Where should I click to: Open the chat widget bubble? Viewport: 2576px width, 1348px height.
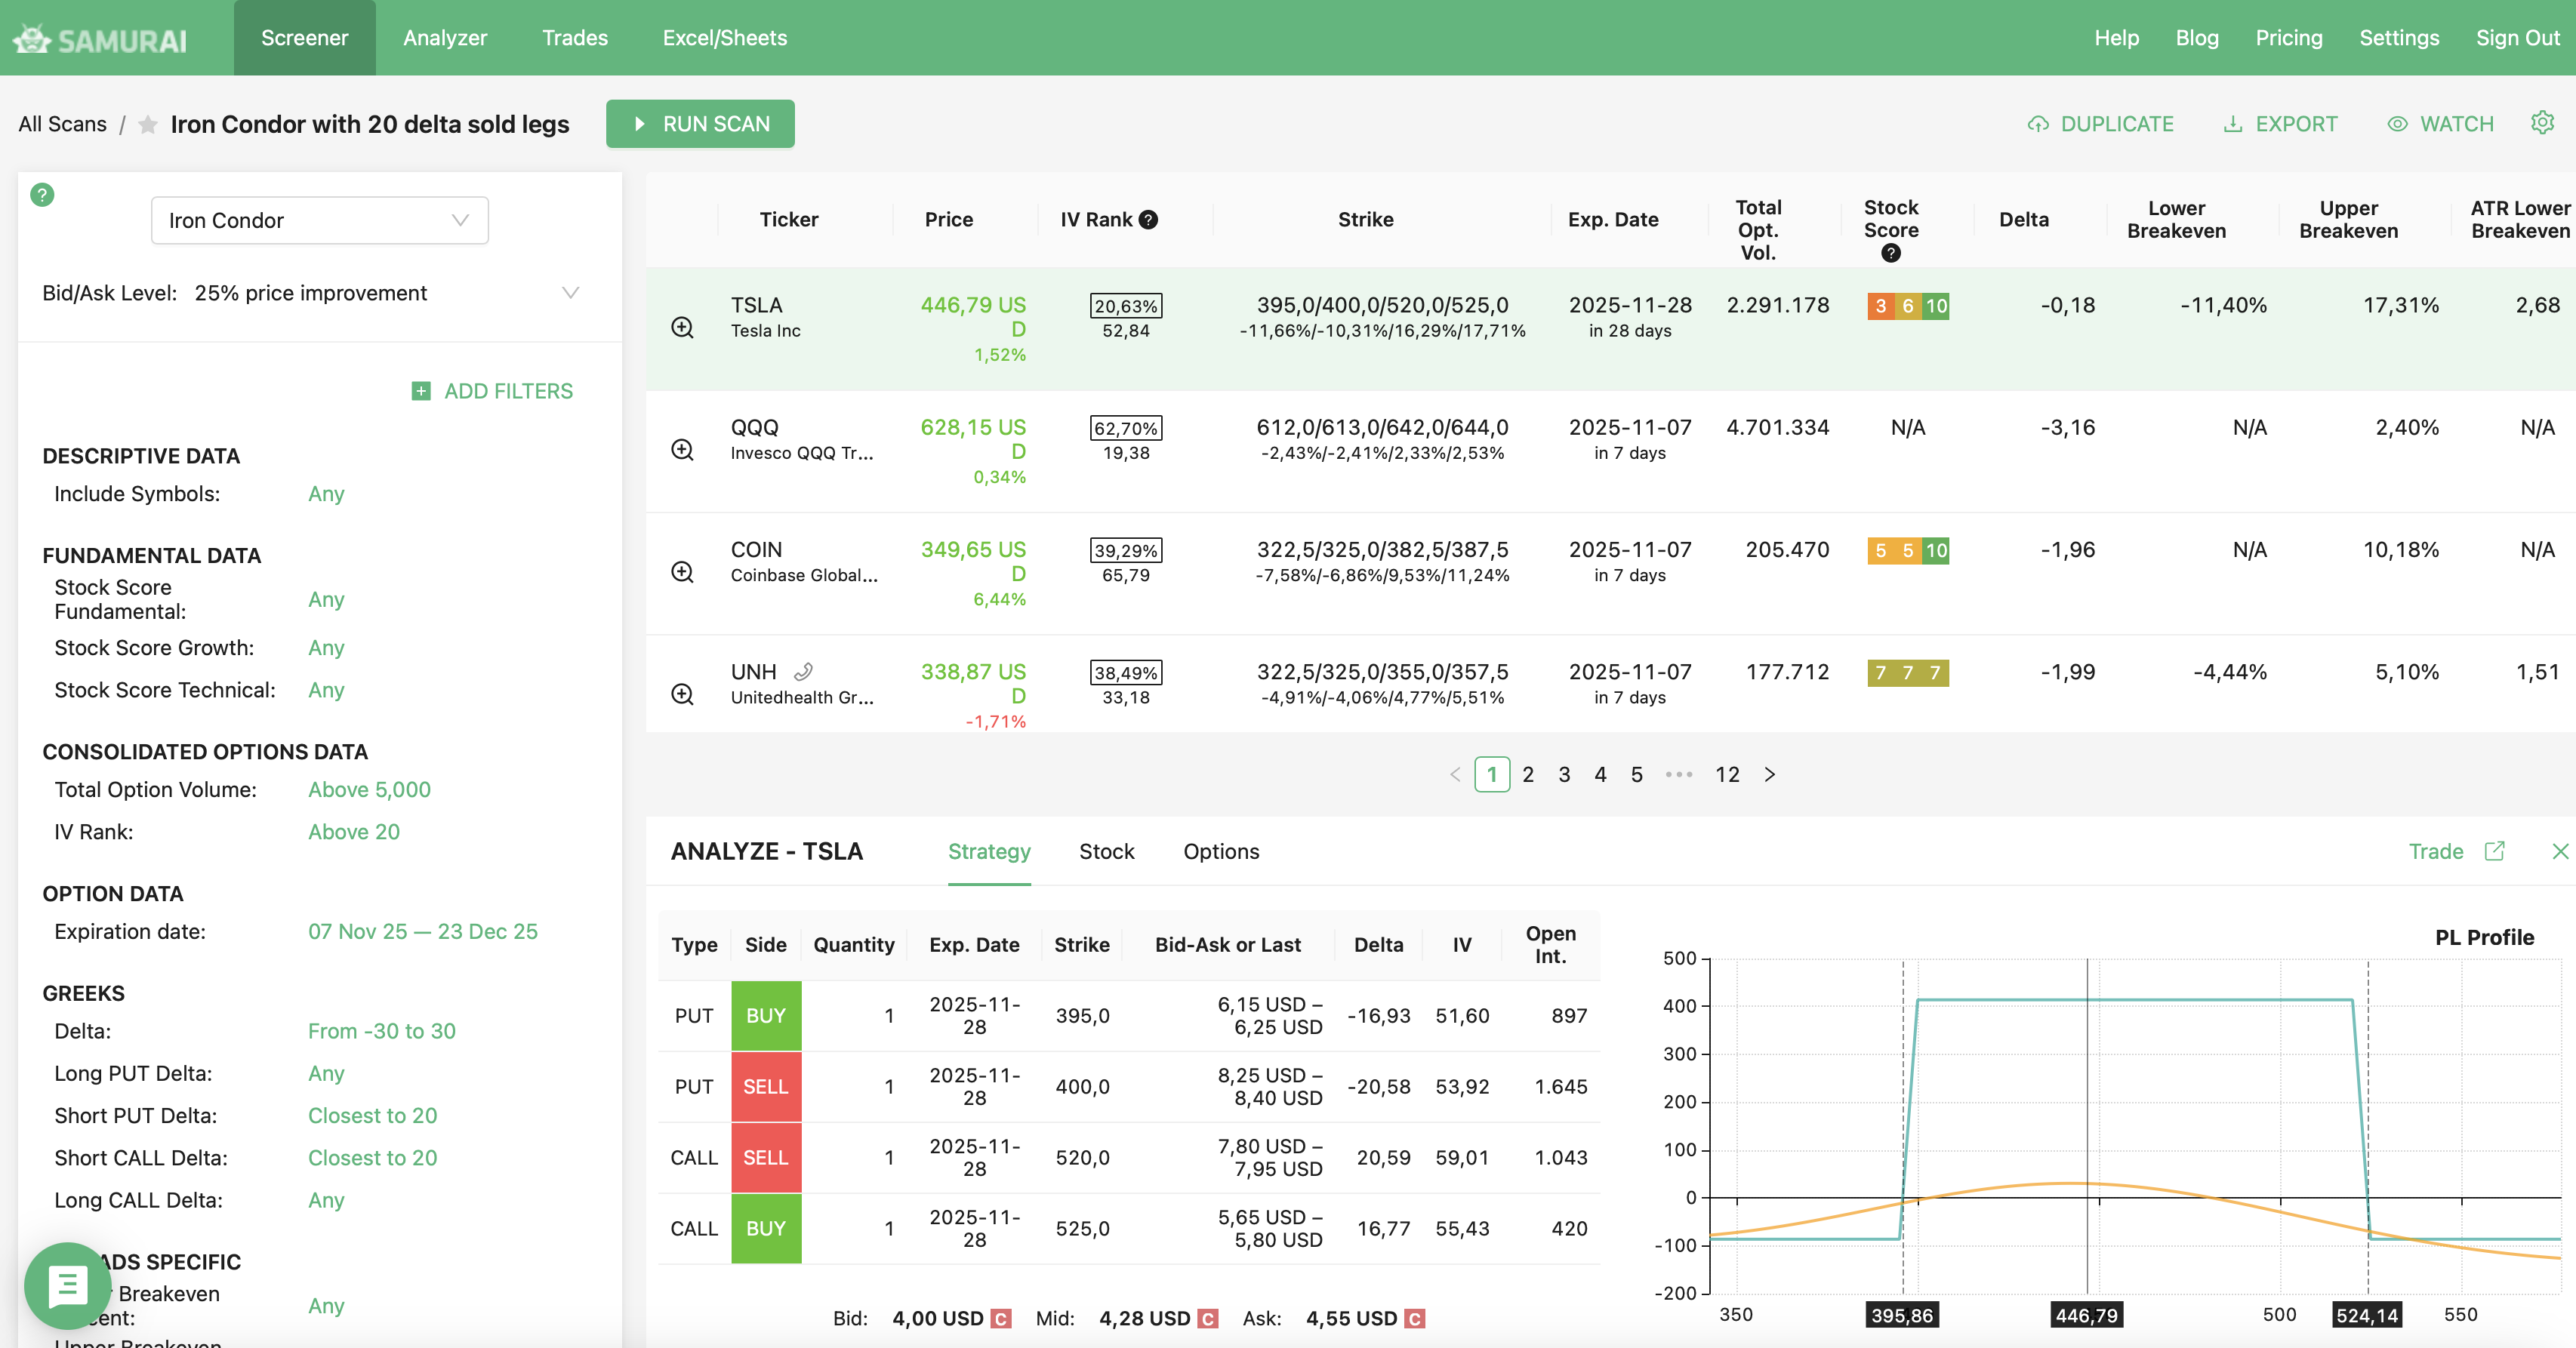pos(67,1285)
